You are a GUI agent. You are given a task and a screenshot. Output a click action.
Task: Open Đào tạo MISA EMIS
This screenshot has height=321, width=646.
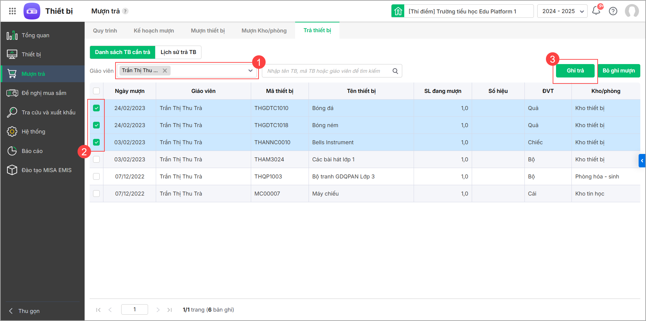click(43, 170)
